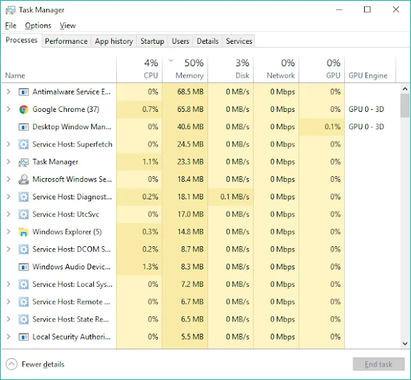
Task: Sort by the GPU Engine column header
Action: (370, 70)
